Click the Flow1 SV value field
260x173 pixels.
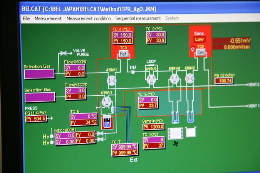pyautogui.click(x=75, y=68)
